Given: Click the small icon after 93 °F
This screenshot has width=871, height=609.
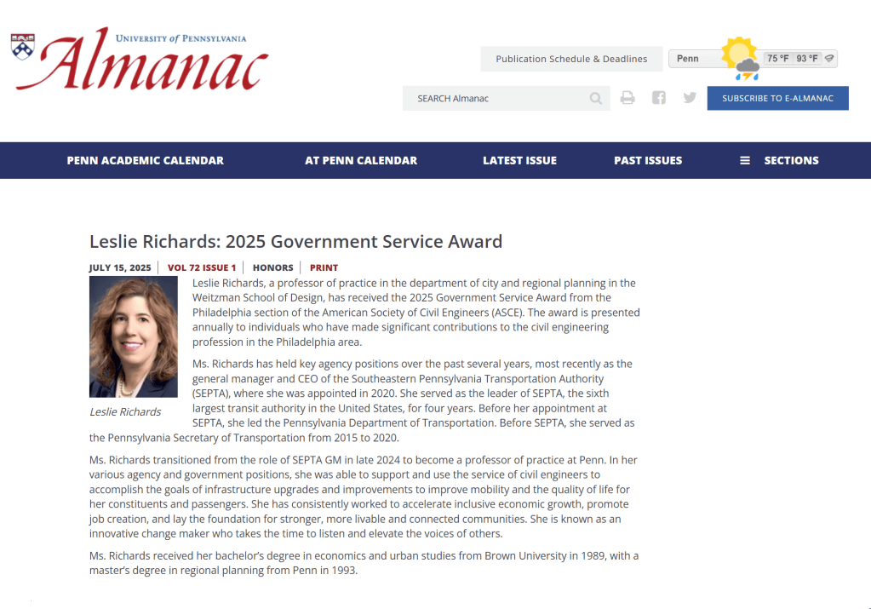Looking at the screenshot, I should [x=829, y=59].
